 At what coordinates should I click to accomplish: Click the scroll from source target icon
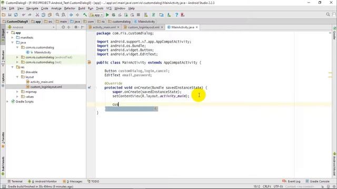pos(63,27)
